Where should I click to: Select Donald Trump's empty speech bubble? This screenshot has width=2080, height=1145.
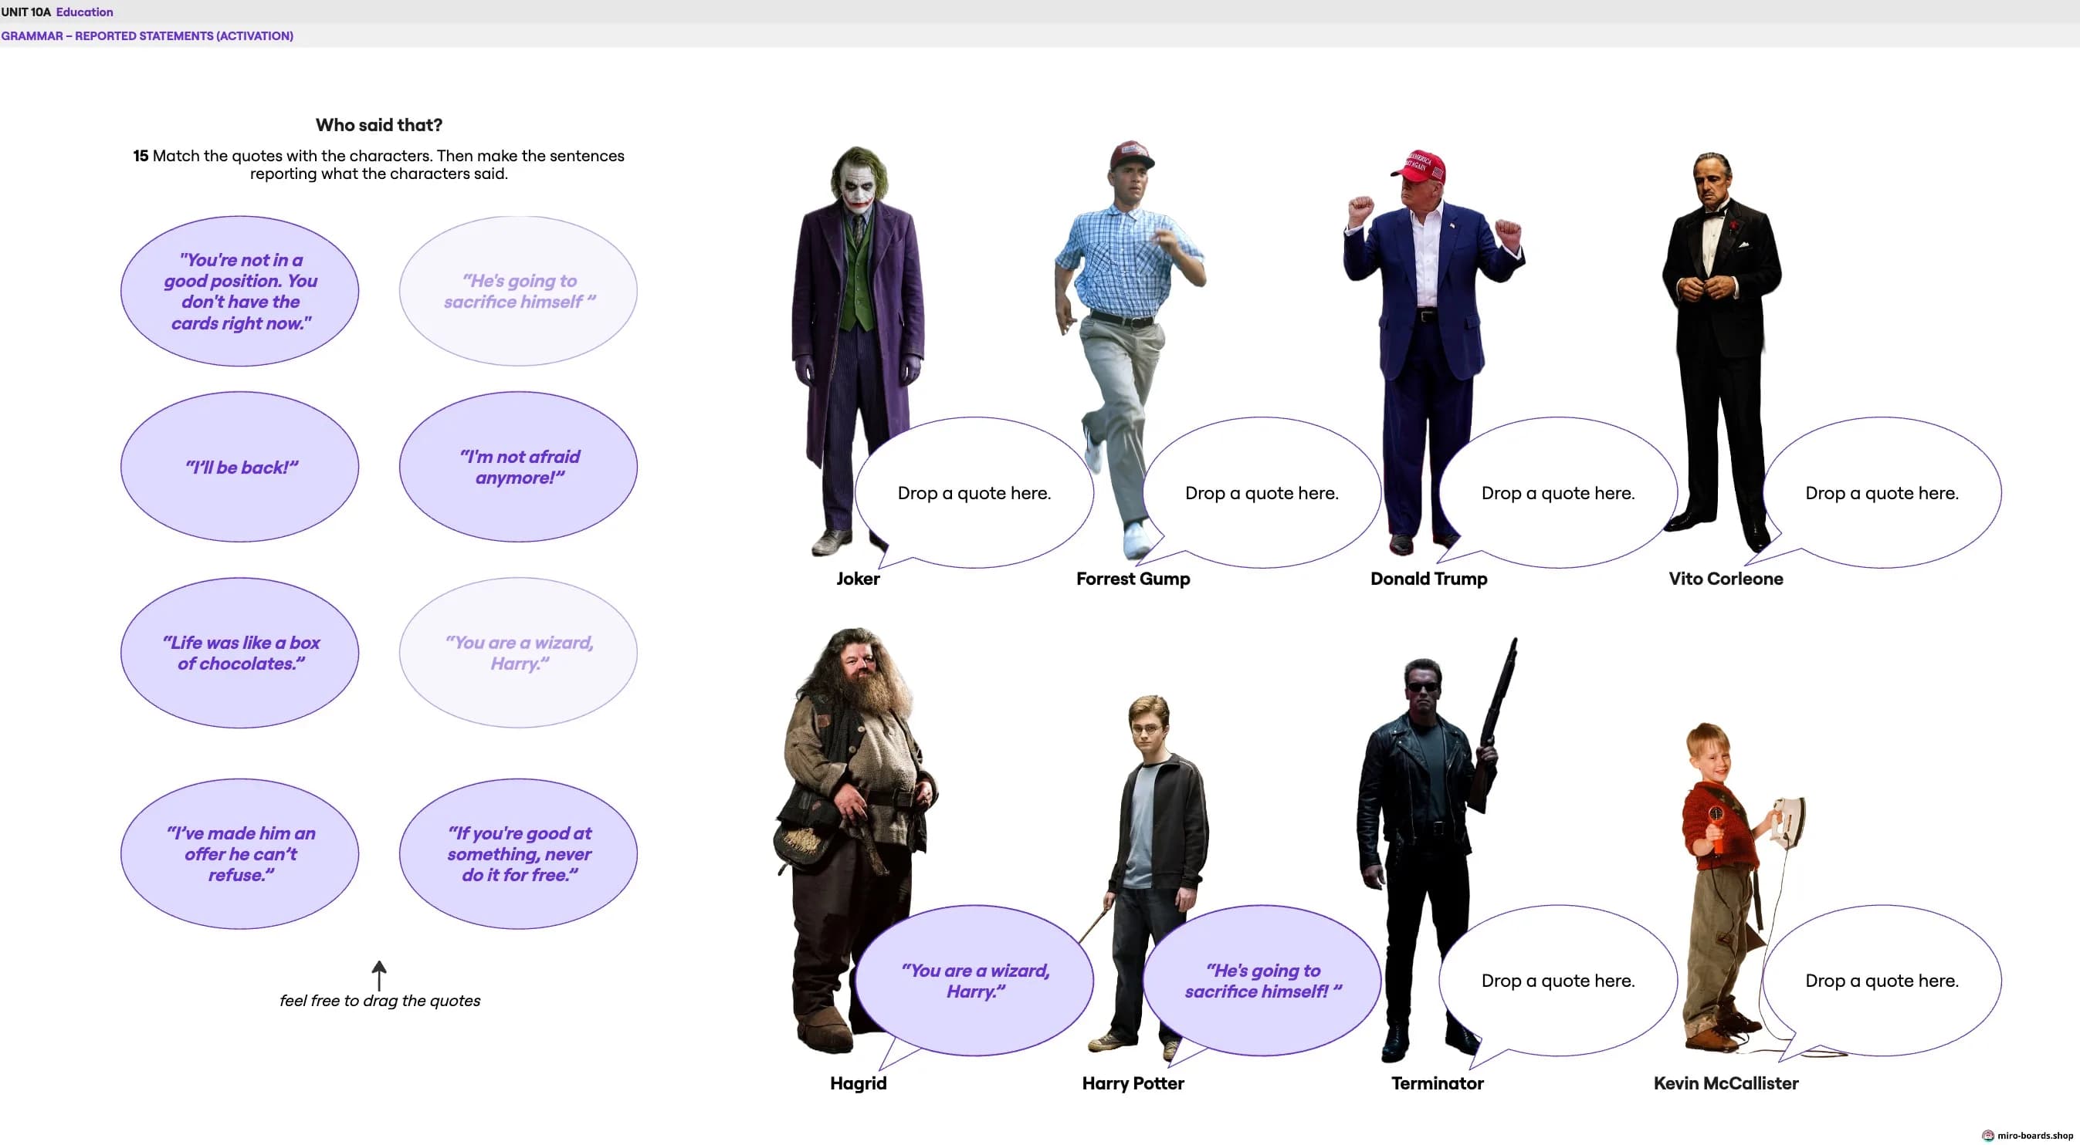[1557, 493]
